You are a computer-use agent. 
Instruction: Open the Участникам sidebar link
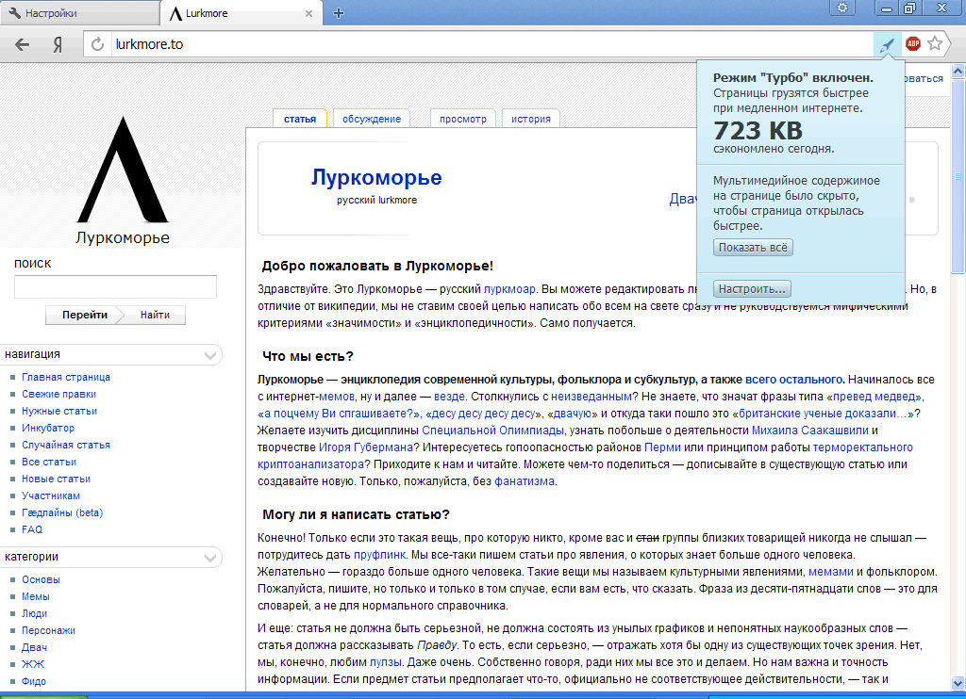coord(51,496)
